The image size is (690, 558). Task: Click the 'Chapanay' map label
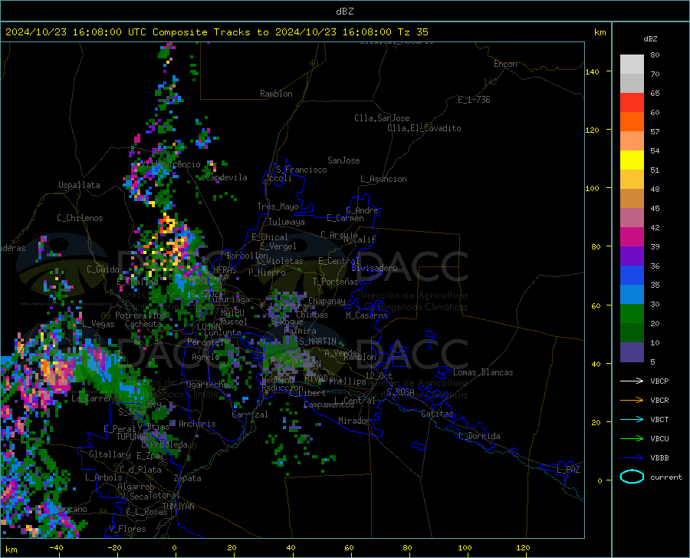click(327, 301)
